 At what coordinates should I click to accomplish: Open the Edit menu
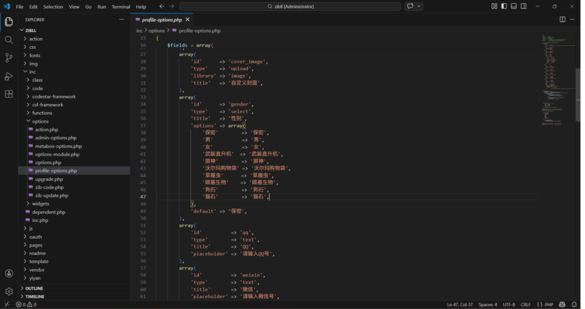33,7
